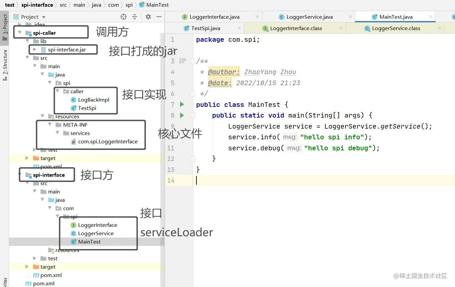Open Project panel settings gear

148,17
